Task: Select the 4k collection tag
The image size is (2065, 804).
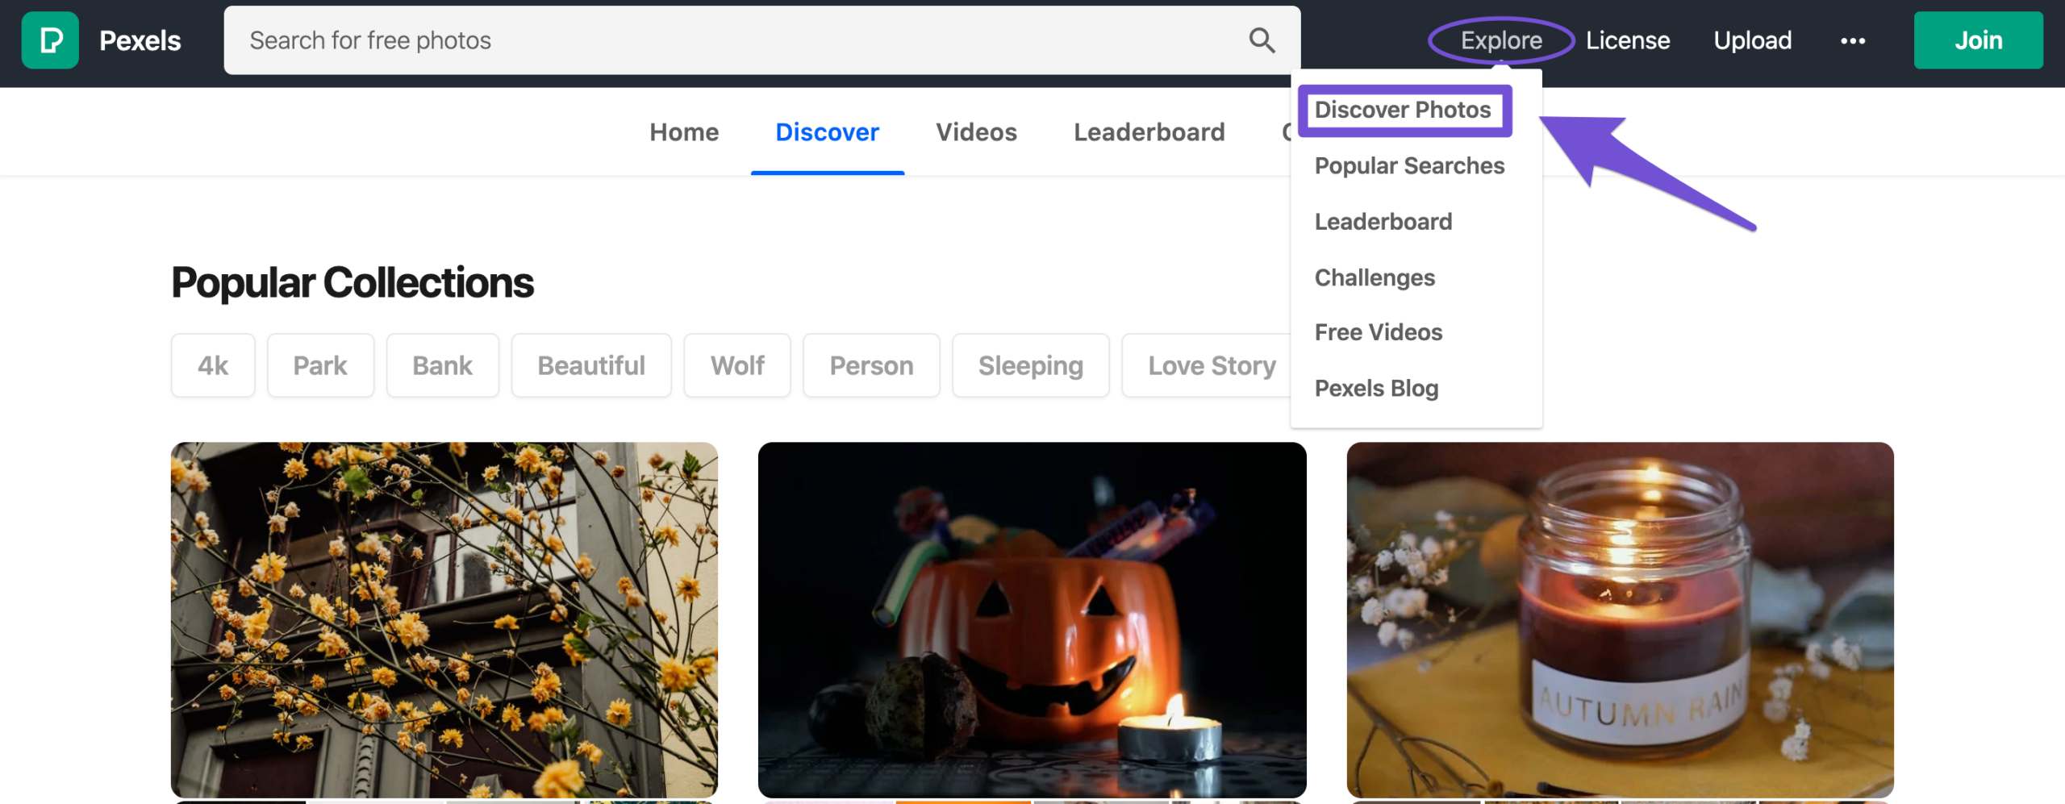Action: (x=213, y=365)
